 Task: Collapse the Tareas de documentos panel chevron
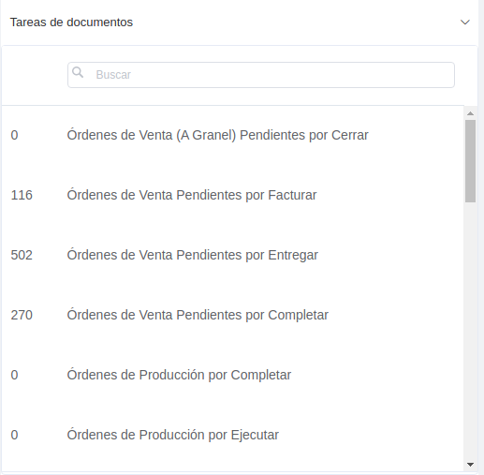465,22
